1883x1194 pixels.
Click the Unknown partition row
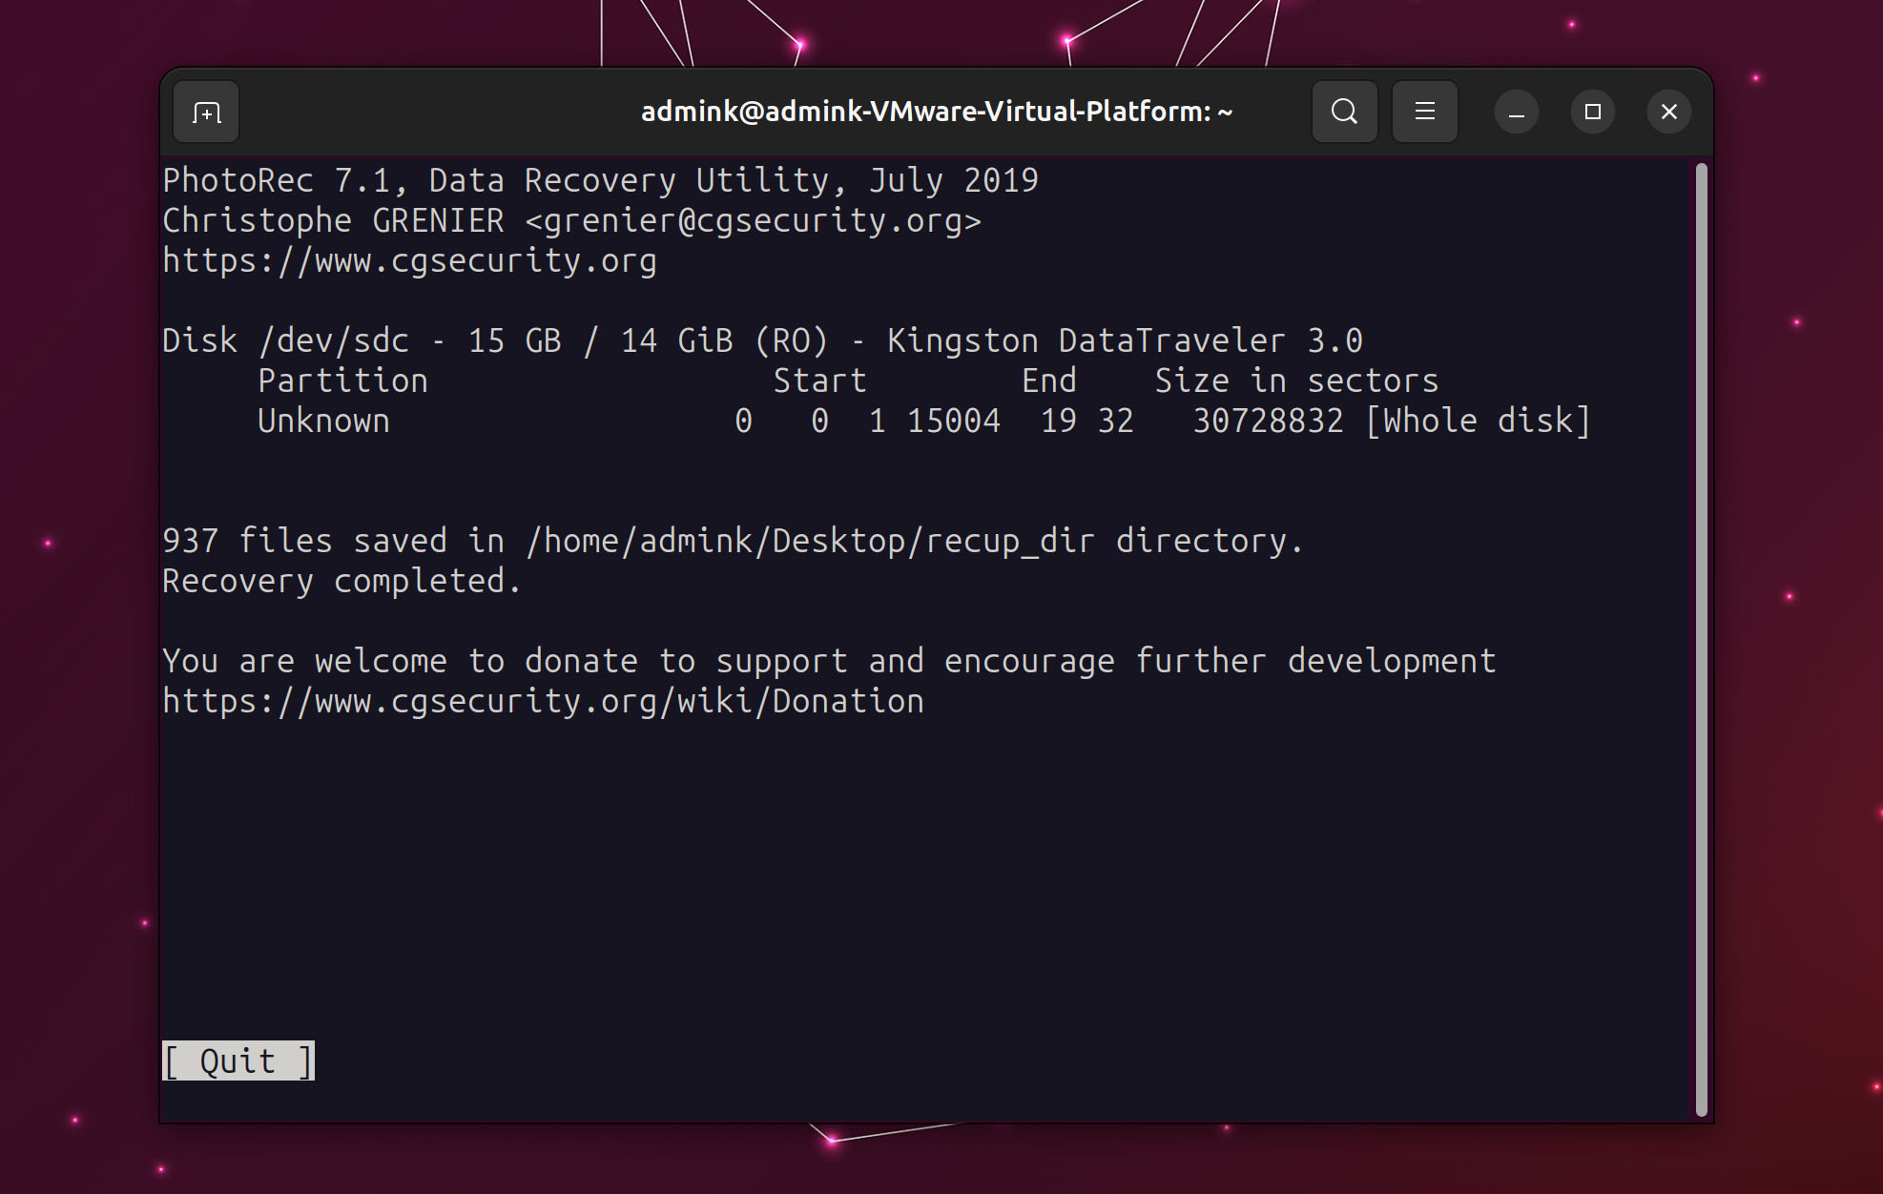[323, 421]
